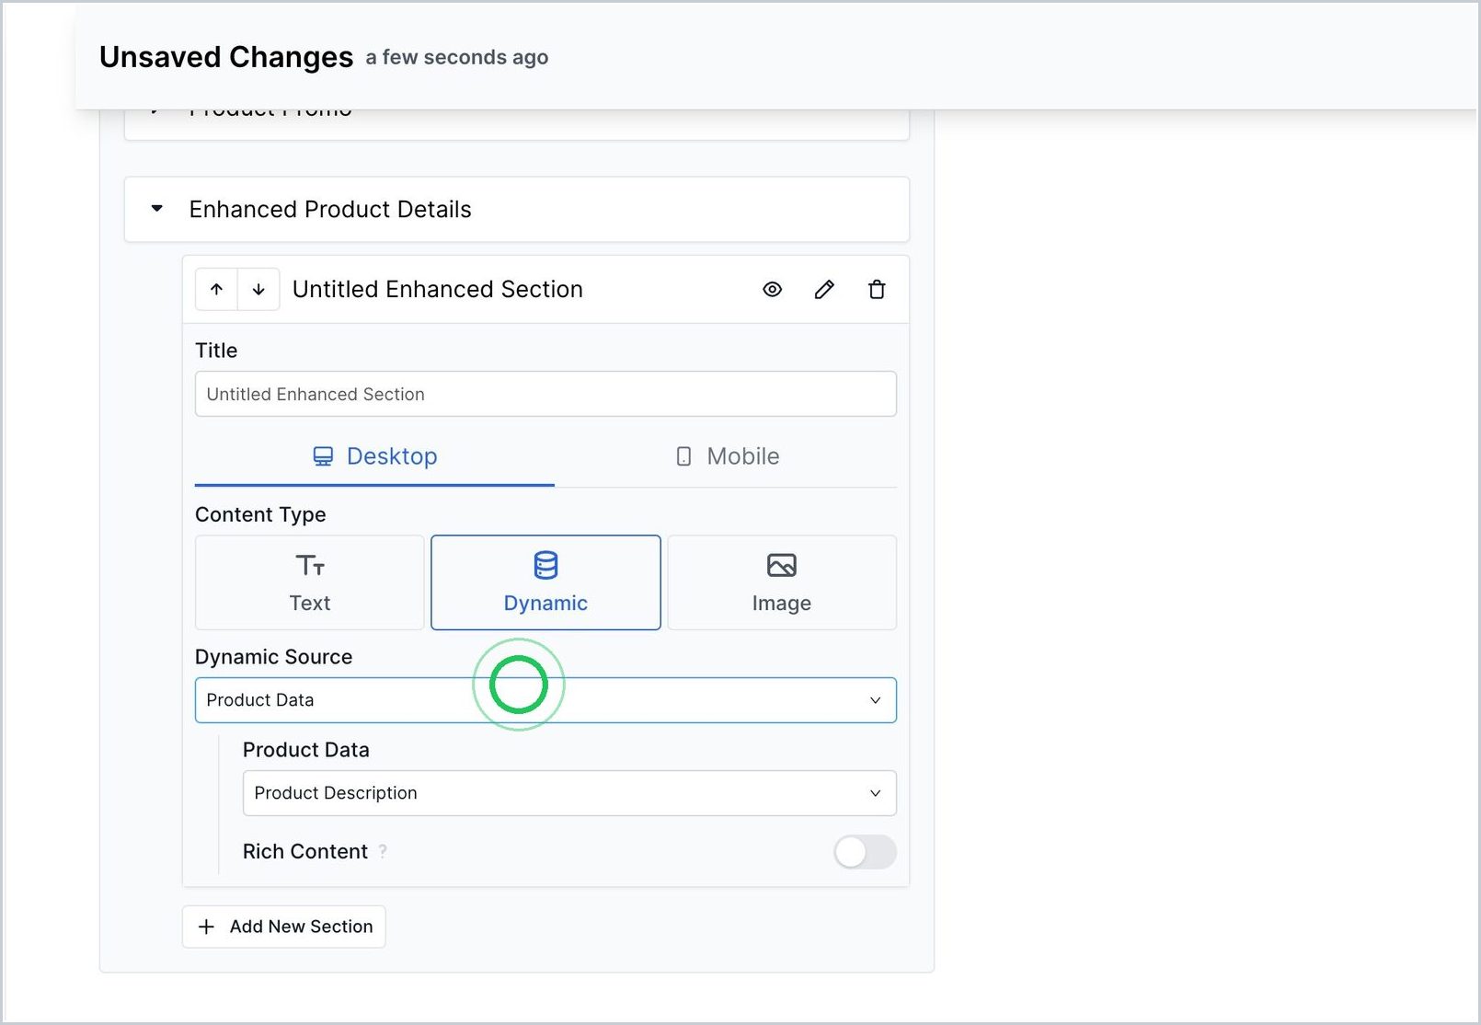Click the 'a few seconds ago' timestamp
This screenshot has width=1481, height=1025.
coord(457,57)
